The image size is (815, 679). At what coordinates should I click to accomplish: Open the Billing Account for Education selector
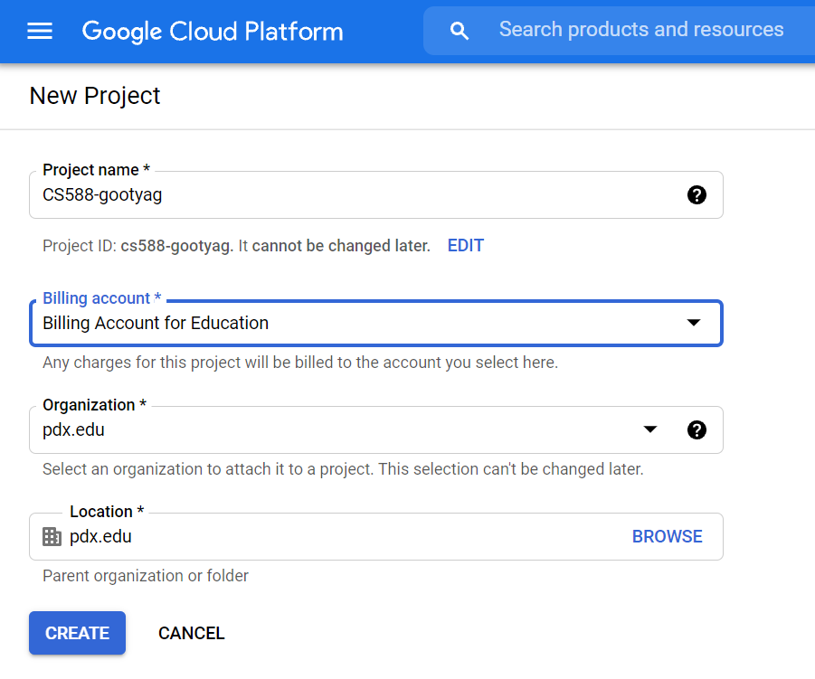376,323
